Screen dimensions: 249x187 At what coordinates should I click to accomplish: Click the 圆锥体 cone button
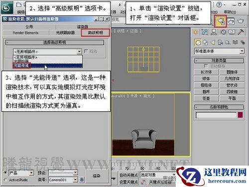click(x=232, y=72)
